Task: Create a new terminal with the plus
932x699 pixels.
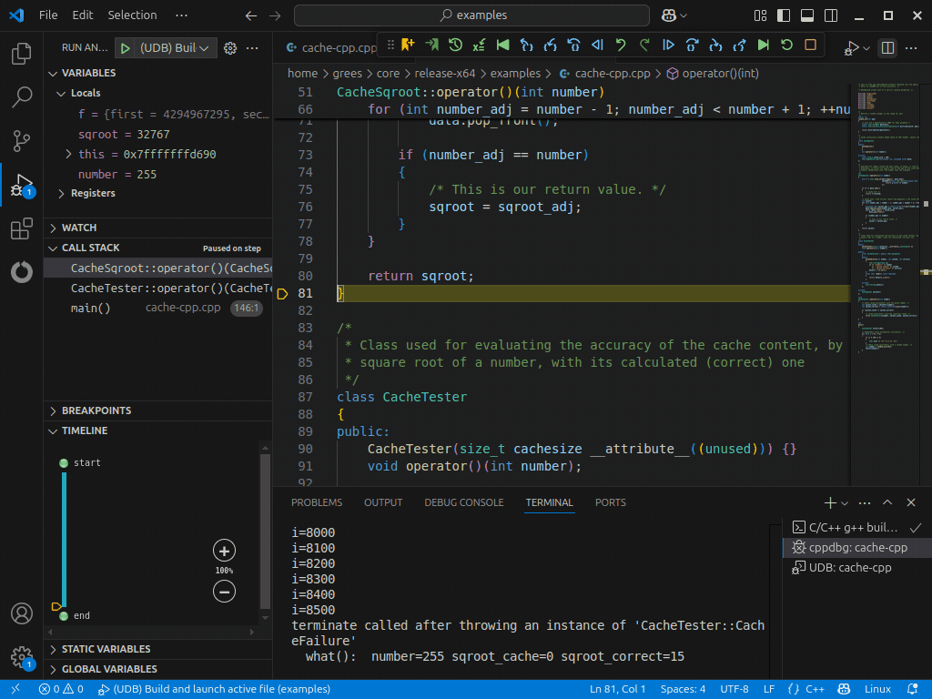Action: [830, 502]
